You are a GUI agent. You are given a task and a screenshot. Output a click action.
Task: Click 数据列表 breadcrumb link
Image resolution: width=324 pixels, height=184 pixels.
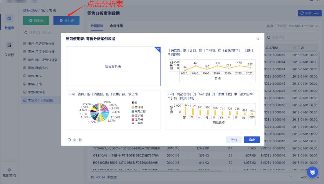[x=30, y=11]
